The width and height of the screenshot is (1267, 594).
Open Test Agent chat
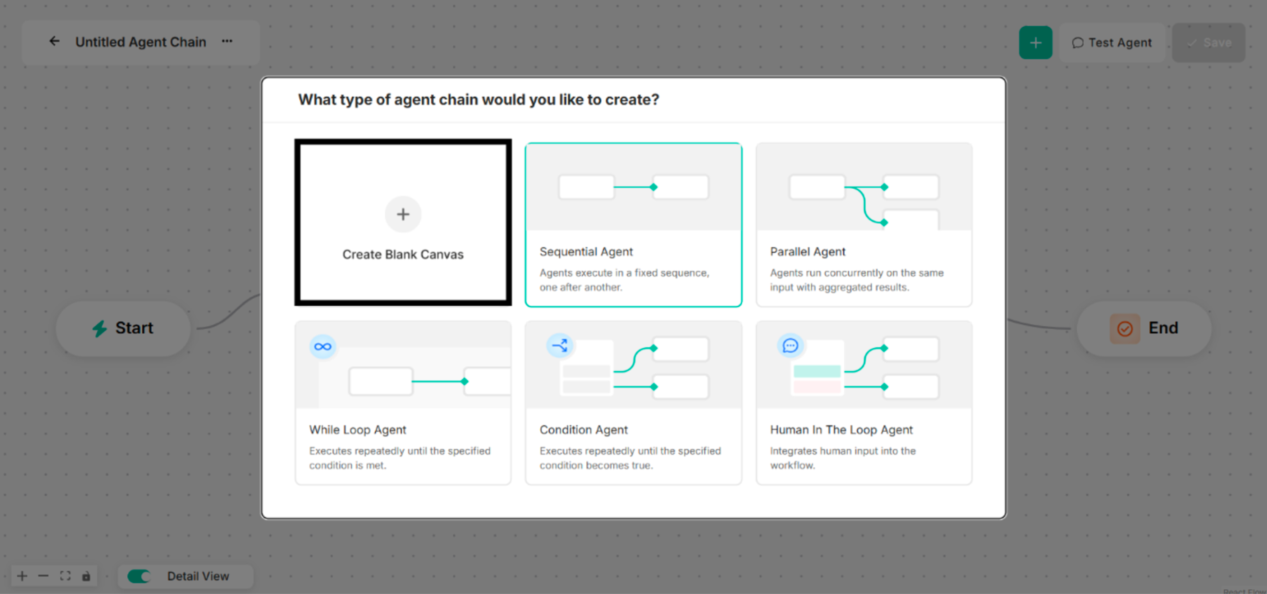point(1112,42)
